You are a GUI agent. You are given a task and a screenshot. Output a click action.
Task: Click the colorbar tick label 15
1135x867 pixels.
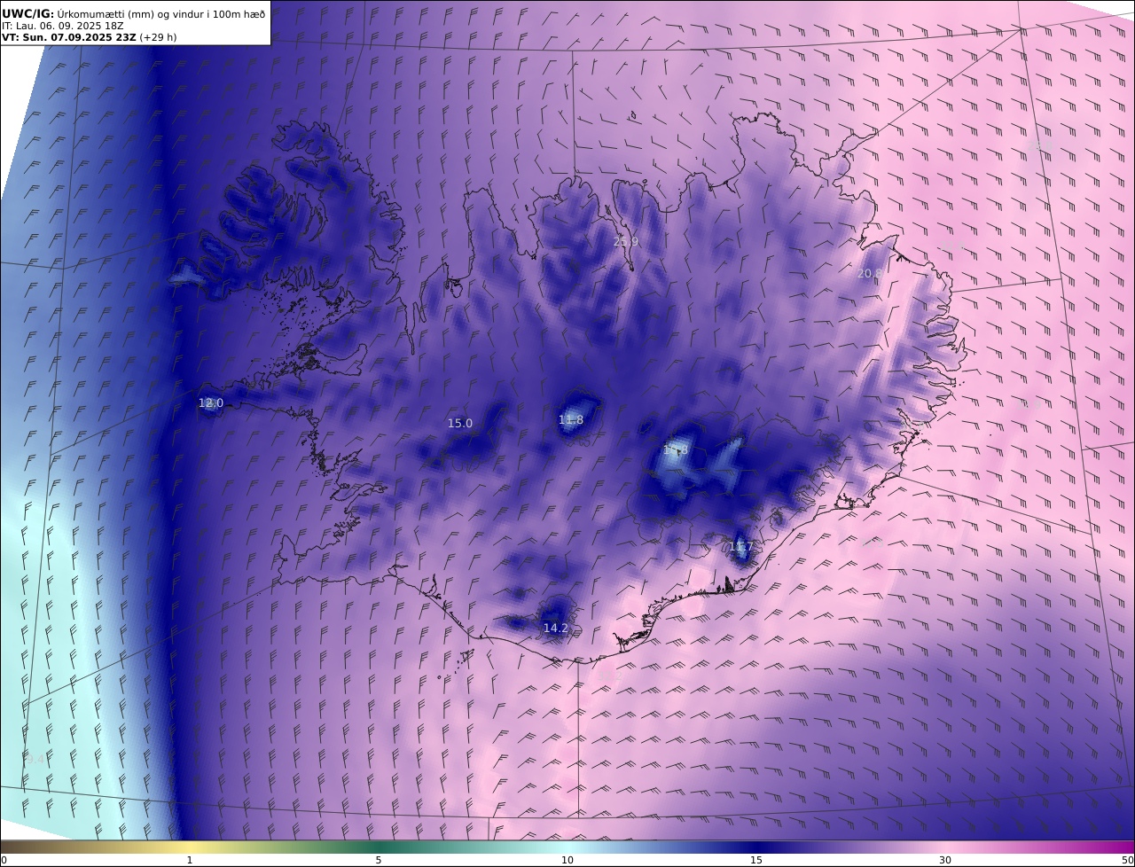(x=756, y=860)
